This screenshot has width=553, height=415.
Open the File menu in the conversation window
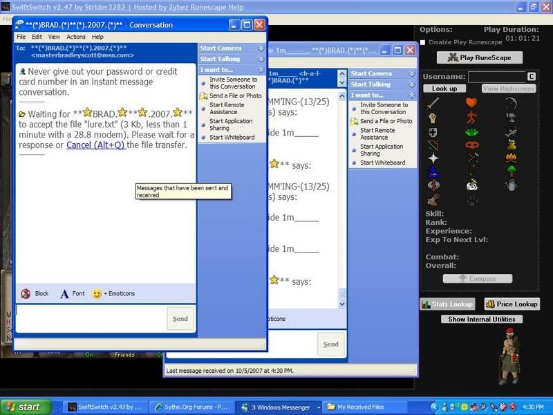[x=21, y=37]
